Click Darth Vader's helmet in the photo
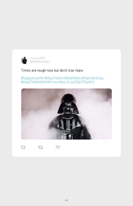The width and height of the screenshot is (133, 206). tap(68, 104)
